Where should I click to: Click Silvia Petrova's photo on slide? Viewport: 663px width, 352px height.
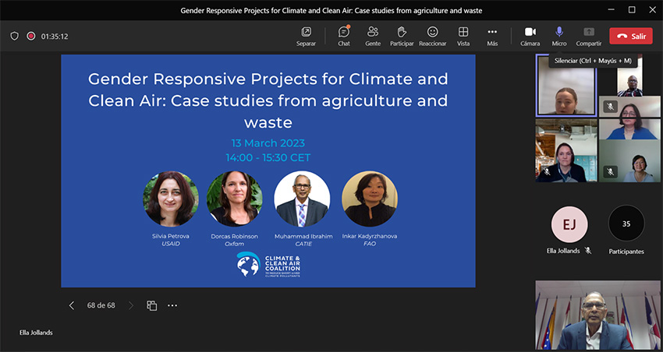[171, 199]
